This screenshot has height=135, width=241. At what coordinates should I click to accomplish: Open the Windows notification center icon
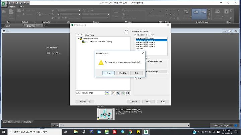point(236,132)
